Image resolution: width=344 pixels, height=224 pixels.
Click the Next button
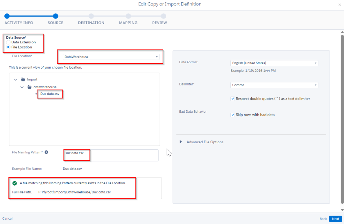pyautogui.click(x=335, y=219)
